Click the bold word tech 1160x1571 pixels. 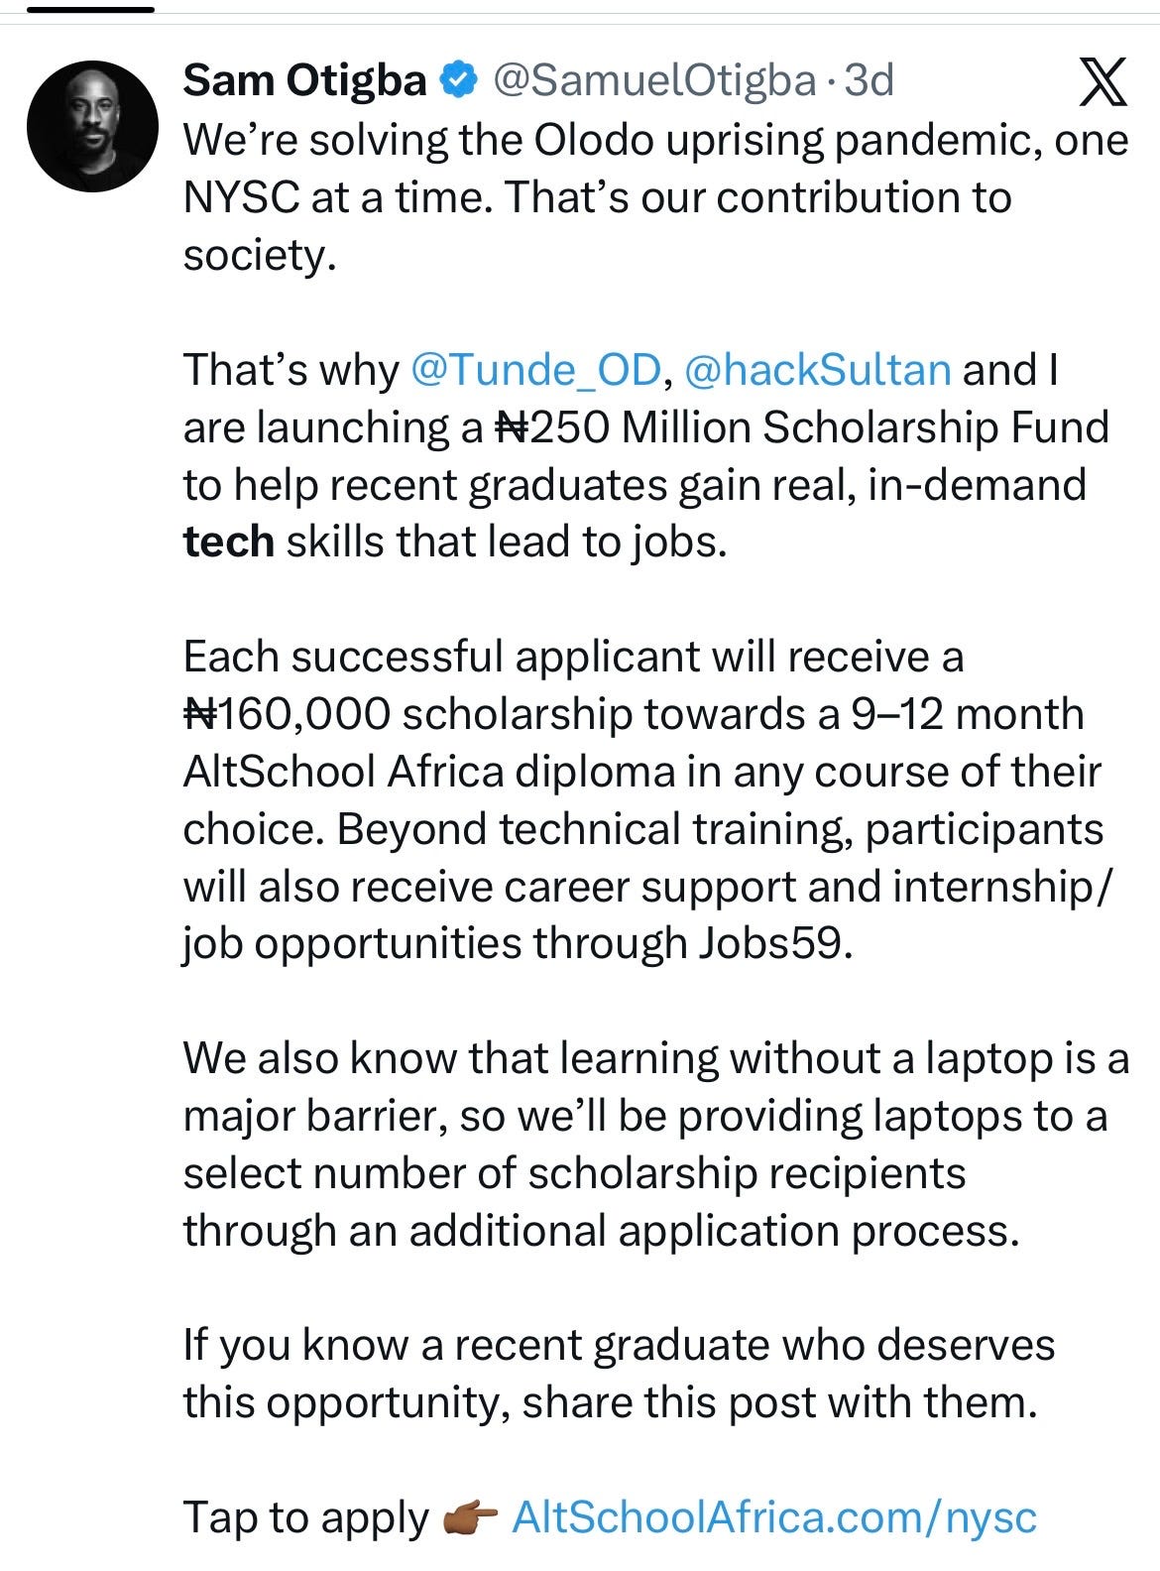point(228,543)
